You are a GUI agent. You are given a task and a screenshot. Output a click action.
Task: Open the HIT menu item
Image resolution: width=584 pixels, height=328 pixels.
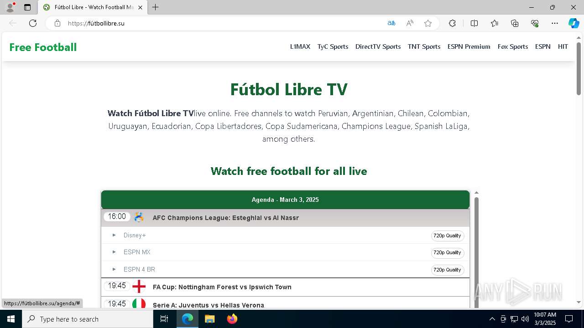tap(563, 46)
